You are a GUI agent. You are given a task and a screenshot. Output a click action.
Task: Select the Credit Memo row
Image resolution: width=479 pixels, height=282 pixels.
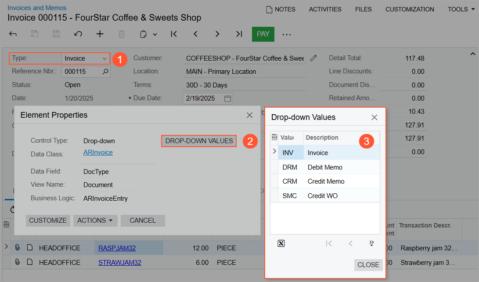pyautogui.click(x=325, y=181)
